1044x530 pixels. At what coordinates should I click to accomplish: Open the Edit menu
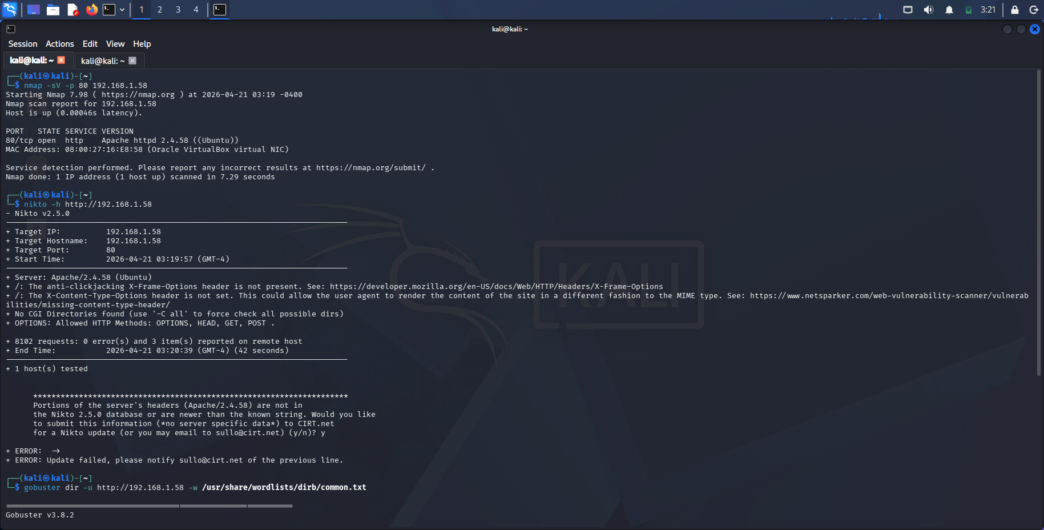point(90,44)
